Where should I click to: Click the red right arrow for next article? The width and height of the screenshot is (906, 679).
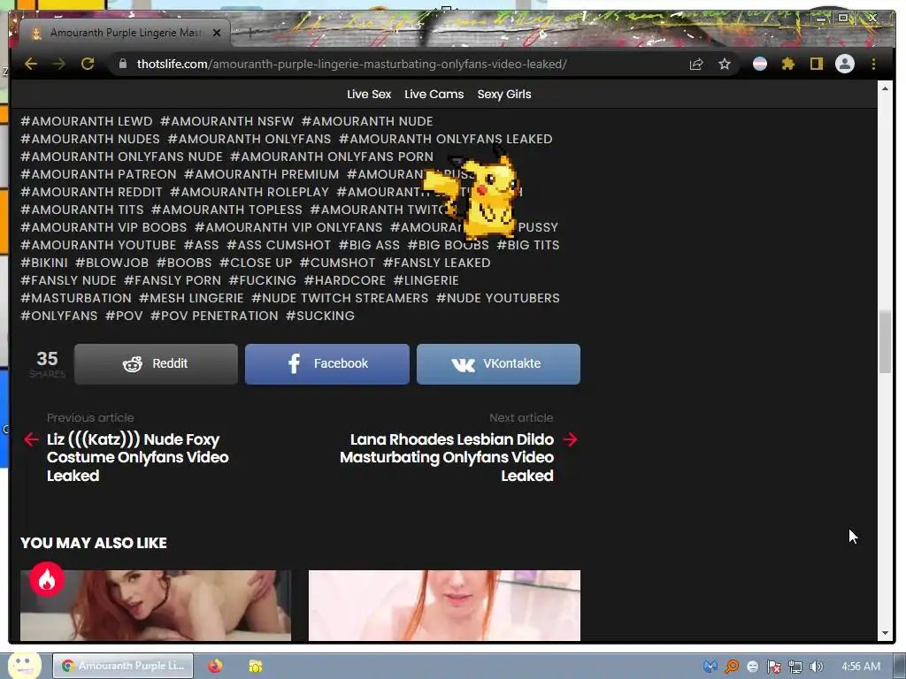(x=571, y=439)
